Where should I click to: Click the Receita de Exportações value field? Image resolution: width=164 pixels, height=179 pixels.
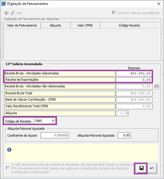[x=134, y=80]
